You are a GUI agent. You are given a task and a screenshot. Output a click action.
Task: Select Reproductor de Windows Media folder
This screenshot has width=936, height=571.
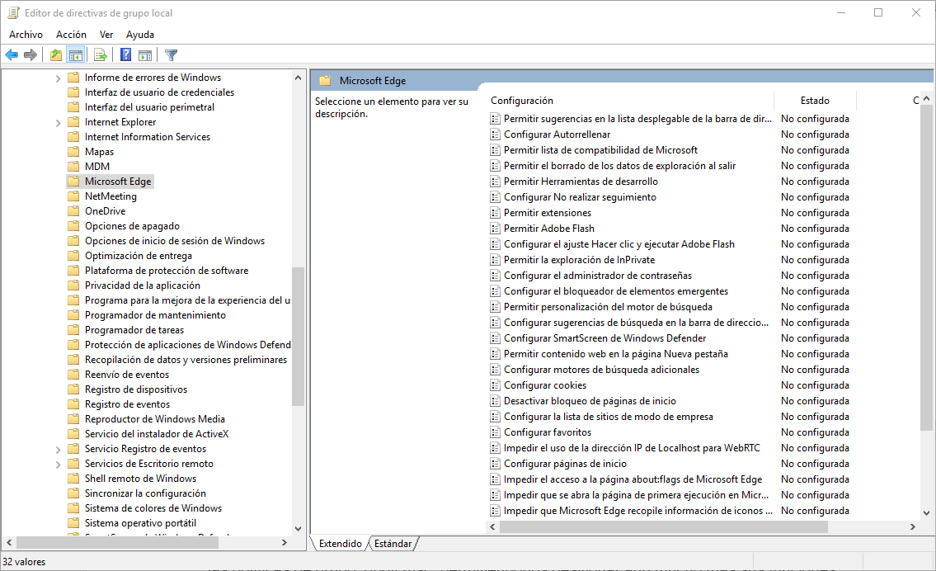pos(154,419)
